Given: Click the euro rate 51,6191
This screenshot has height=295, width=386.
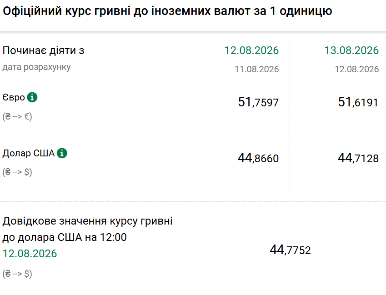Looking at the screenshot, I should tap(358, 102).
